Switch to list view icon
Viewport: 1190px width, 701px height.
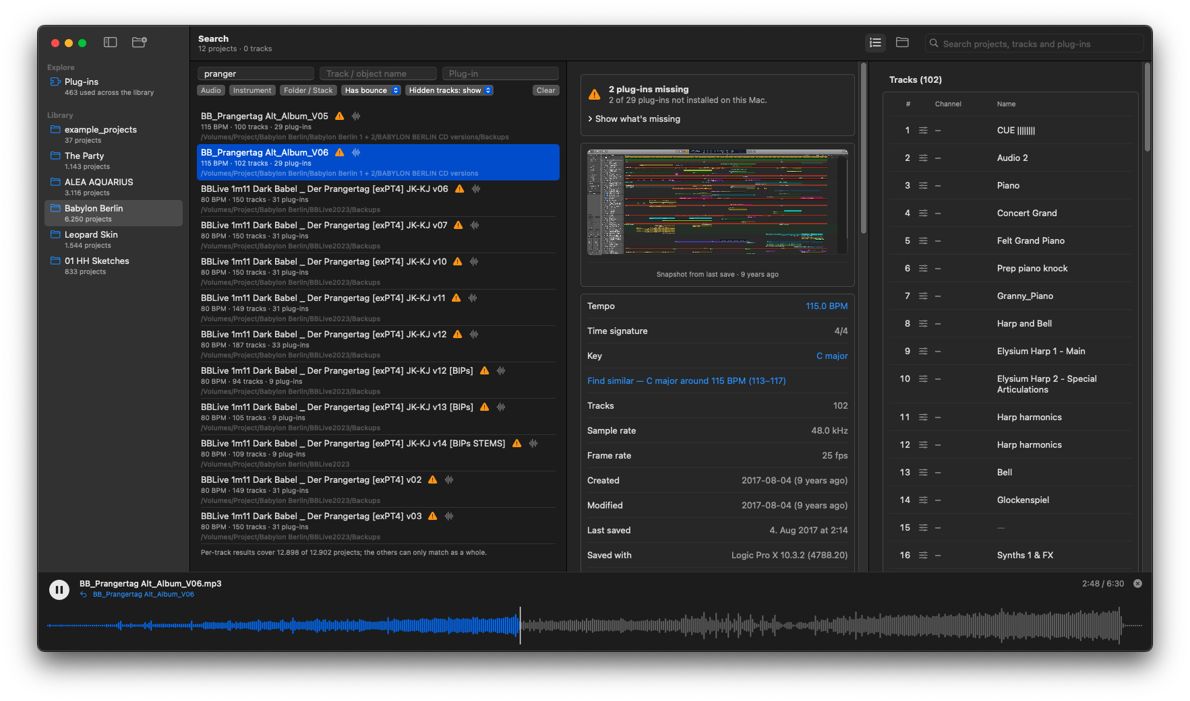point(875,42)
